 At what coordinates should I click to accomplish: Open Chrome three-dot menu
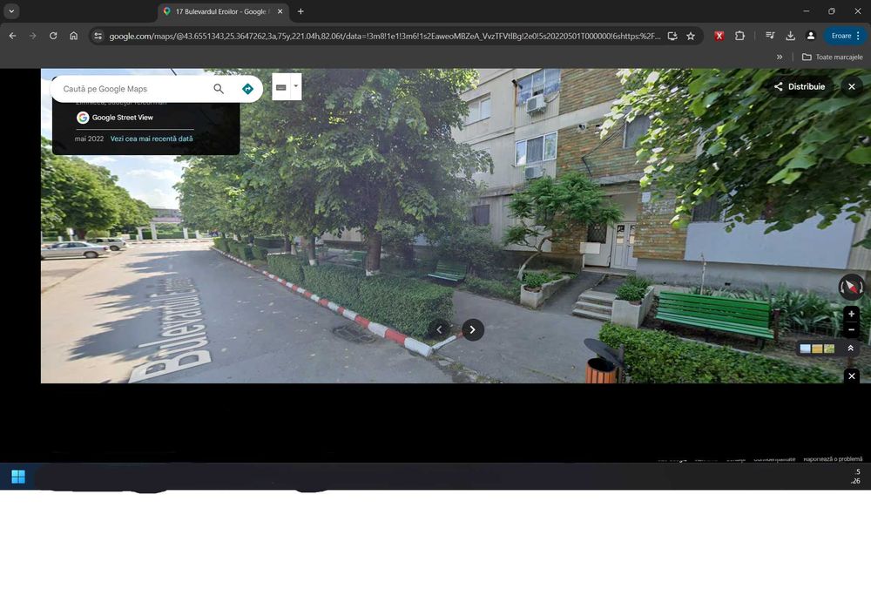pyautogui.click(x=859, y=36)
